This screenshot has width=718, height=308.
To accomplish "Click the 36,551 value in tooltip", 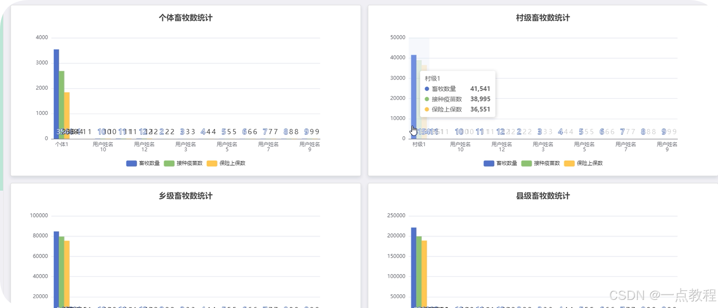I will 480,109.
